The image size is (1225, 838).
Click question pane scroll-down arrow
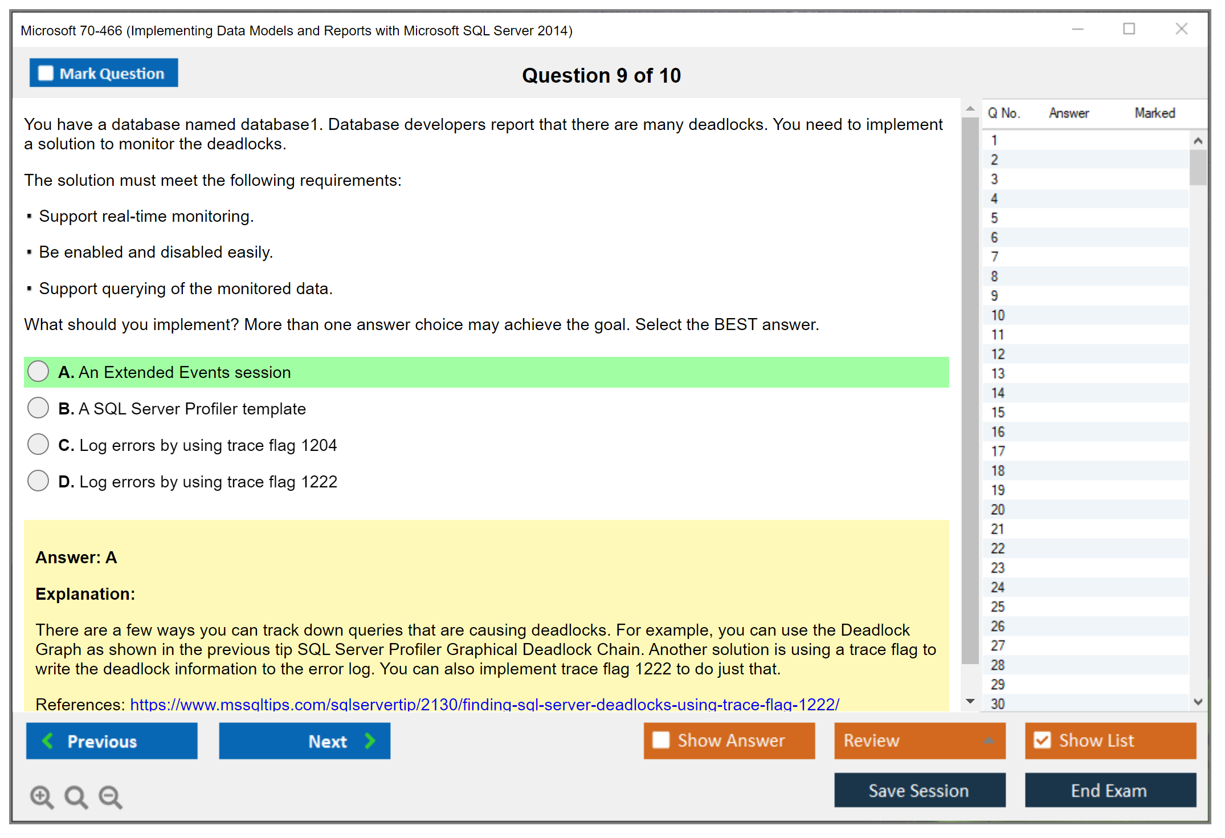point(970,701)
